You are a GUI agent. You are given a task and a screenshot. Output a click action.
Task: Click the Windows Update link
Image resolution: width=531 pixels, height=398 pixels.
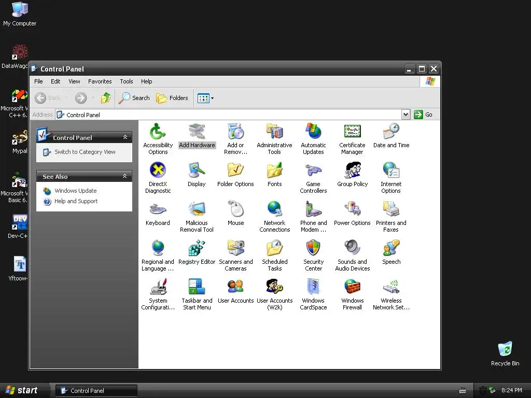[x=76, y=191]
